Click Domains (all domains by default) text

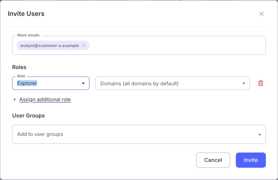(x=139, y=83)
